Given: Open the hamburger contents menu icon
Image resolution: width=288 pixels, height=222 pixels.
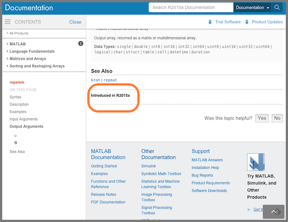Looking at the screenshot, I should [8, 22].
